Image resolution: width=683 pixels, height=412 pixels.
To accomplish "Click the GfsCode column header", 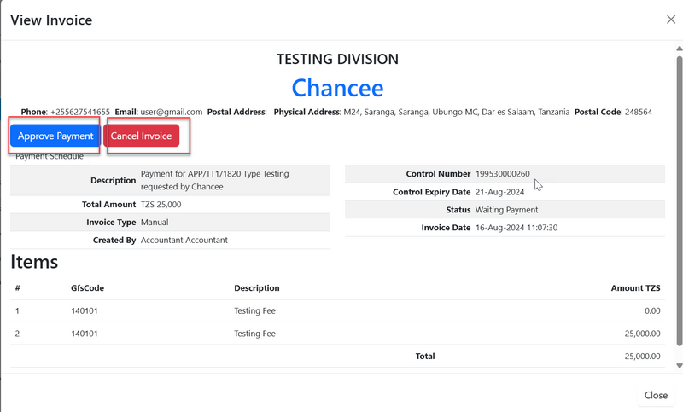I will pos(87,288).
